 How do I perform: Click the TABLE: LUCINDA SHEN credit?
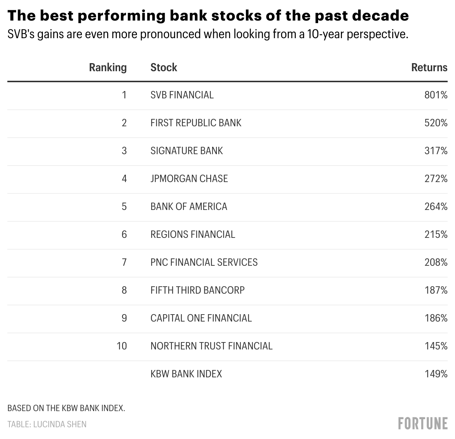(x=47, y=424)
